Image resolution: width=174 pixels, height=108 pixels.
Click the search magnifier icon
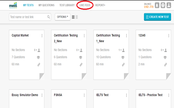[49, 17]
